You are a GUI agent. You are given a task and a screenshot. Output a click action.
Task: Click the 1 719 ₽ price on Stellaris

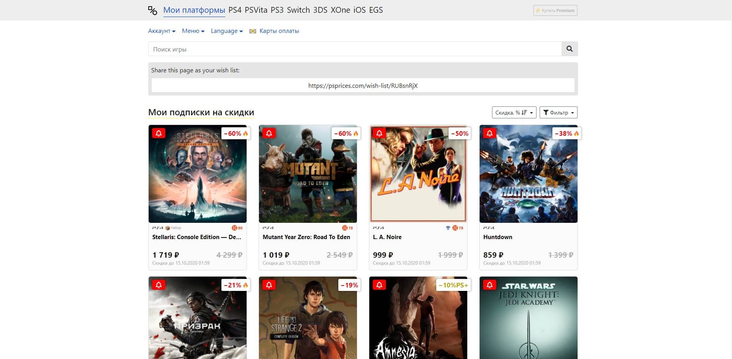pyautogui.click(x=166, y=255)
